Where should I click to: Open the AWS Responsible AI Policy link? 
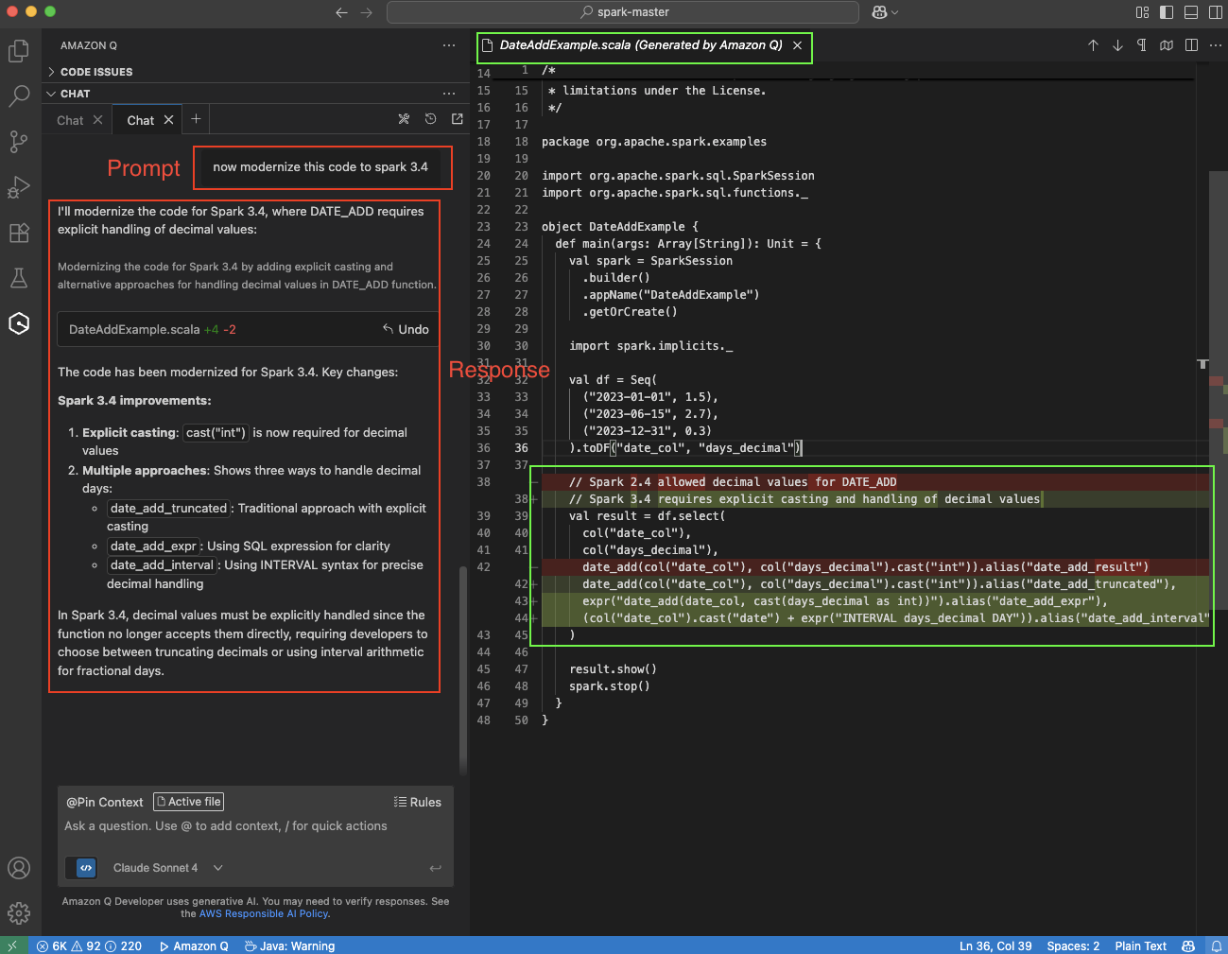(263, 913)
